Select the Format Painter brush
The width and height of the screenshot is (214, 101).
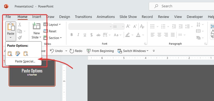coord(20,38)
